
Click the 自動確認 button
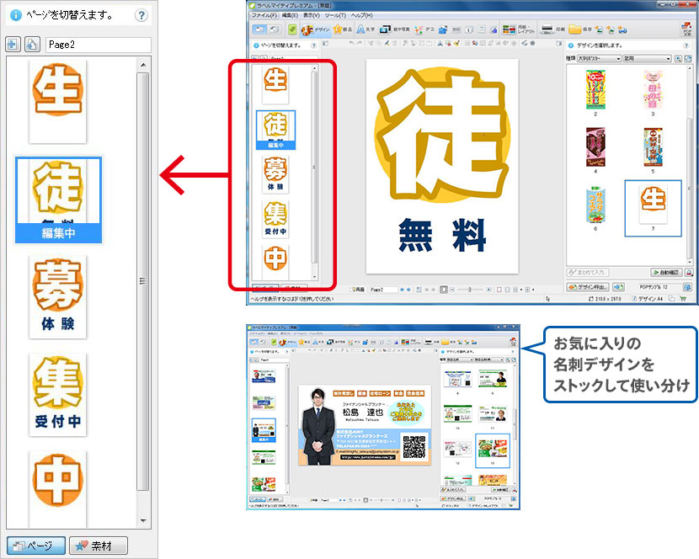pos(668,273)
